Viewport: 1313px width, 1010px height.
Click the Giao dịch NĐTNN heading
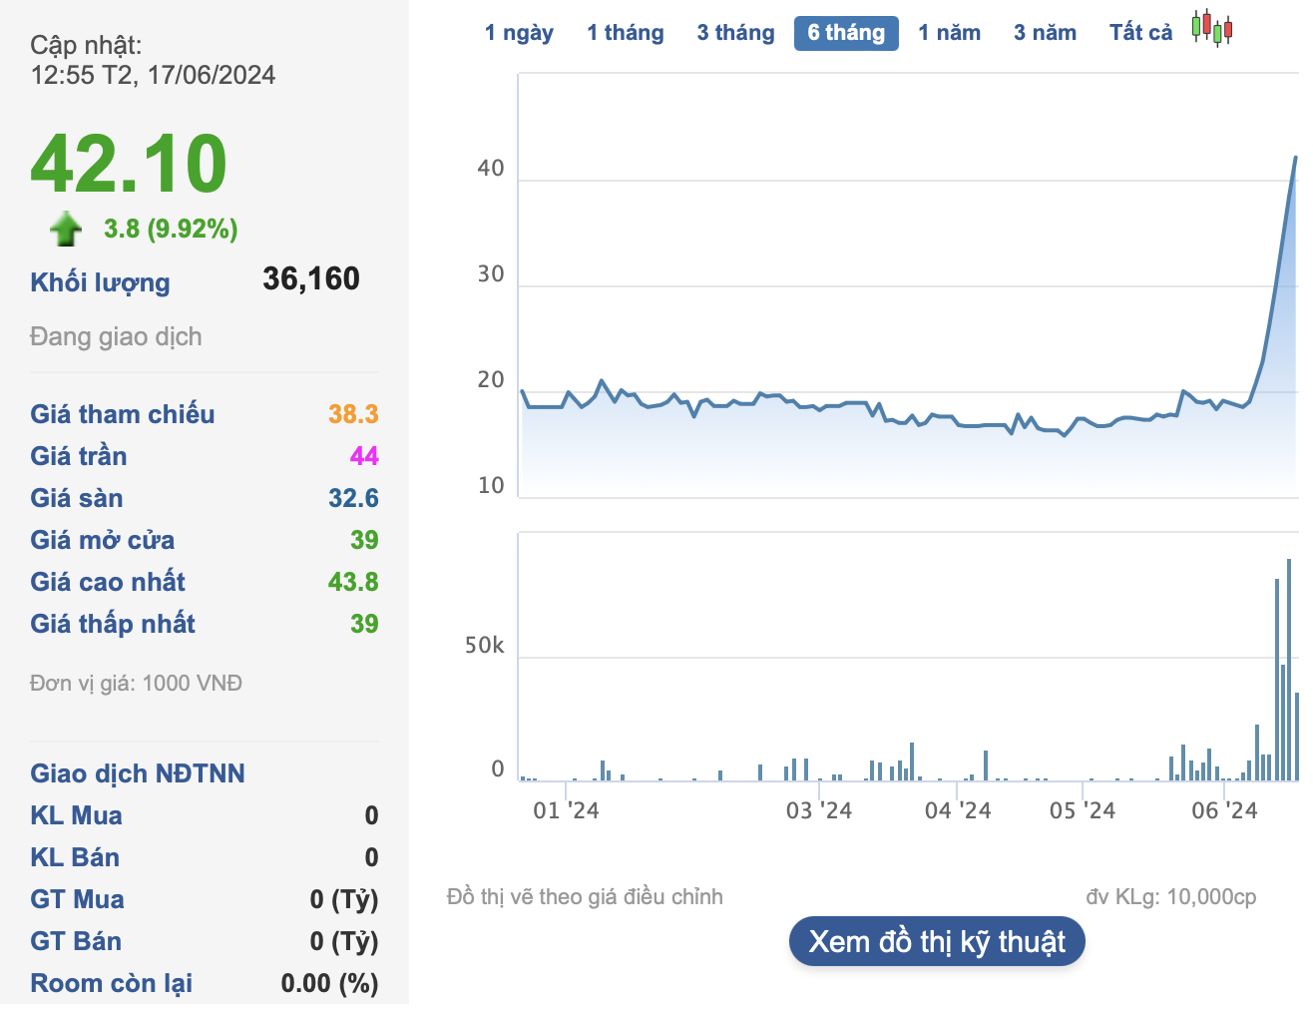[x=138, y=773]
